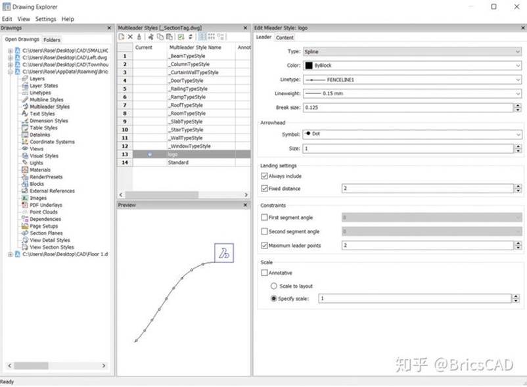Select Multileader Styles tree node

pos(50,107)
